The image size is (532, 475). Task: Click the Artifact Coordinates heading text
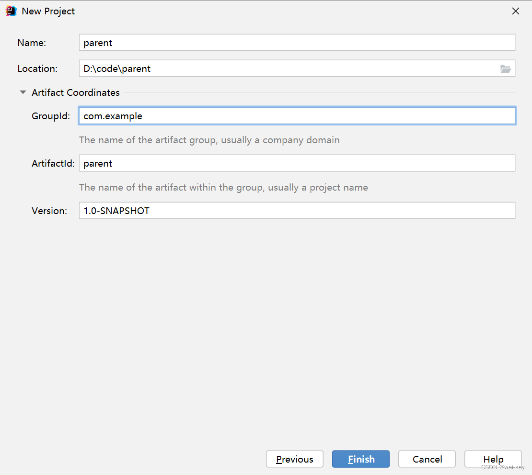click(76, 92)
